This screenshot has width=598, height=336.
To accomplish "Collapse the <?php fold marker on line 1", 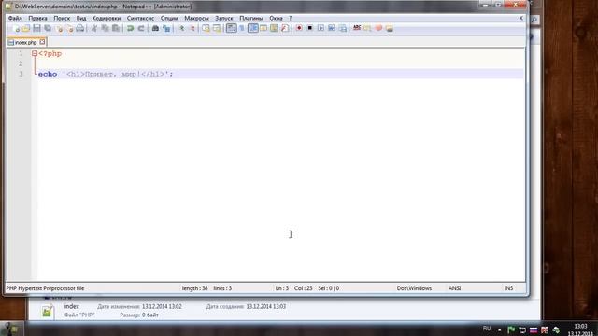I will click(35, 54).
